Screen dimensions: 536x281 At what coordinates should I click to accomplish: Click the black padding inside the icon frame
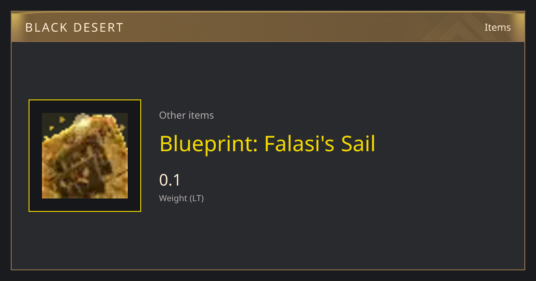[36, 156]
